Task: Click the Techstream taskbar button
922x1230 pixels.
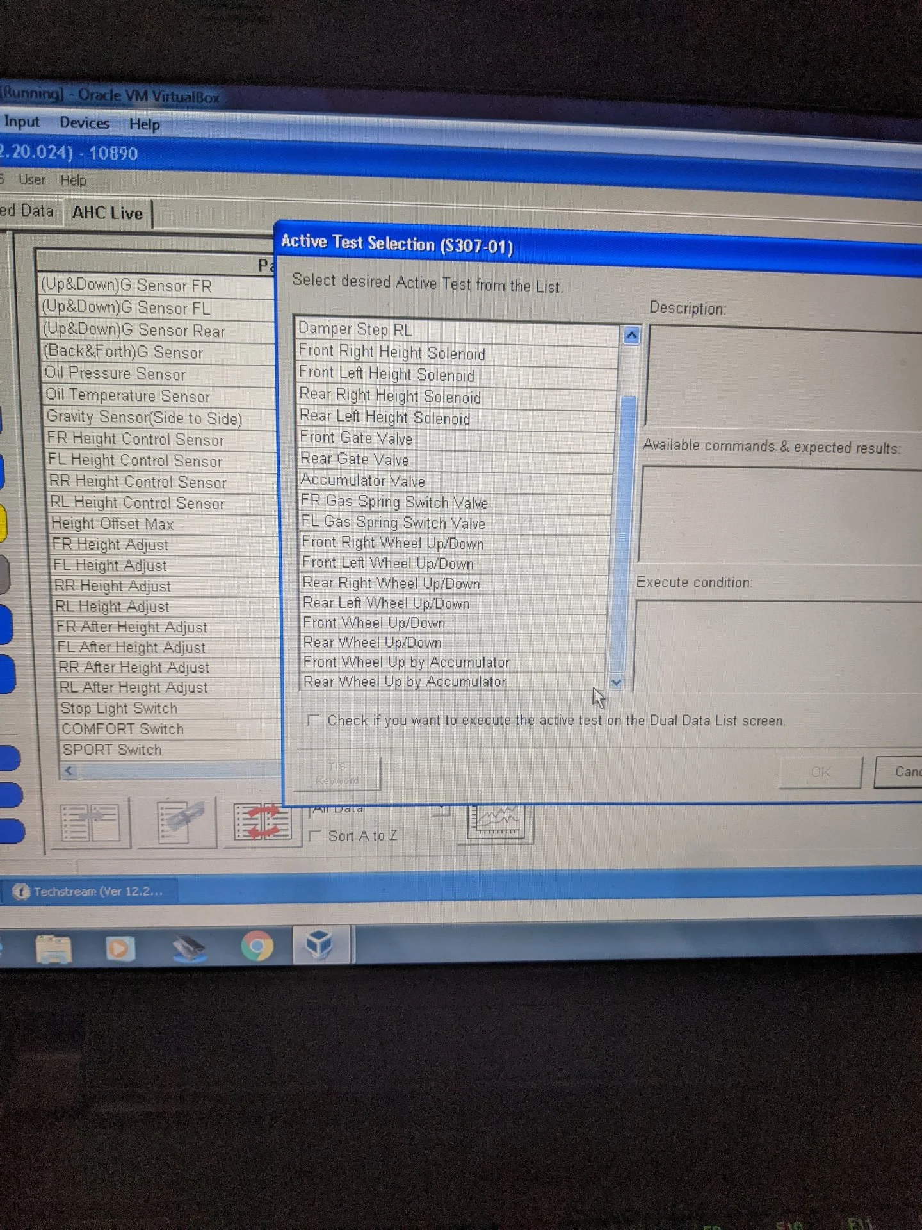Action: (x=90, y=891)
